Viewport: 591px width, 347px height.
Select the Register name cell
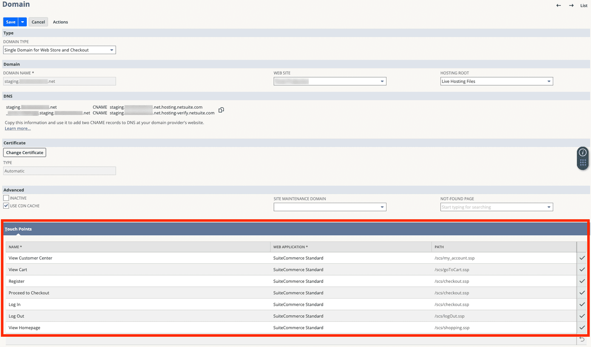click(138, 281)
